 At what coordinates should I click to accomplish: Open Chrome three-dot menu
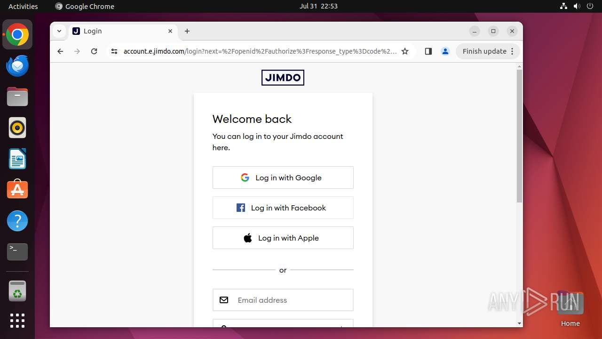[x=513, y=51]
